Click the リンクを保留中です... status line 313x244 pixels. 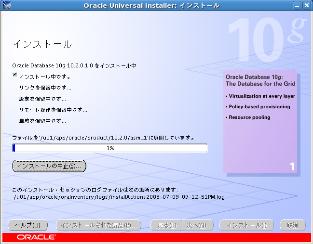[45, 88]
